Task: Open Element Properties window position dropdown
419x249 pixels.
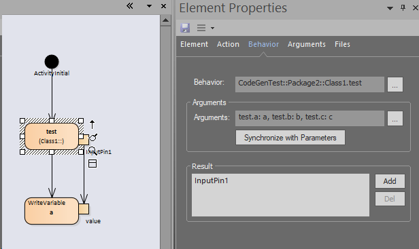Action: coord(390,8)
